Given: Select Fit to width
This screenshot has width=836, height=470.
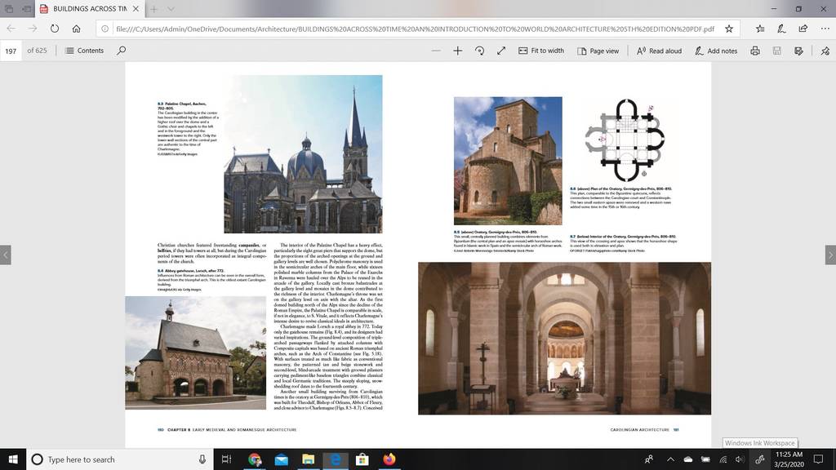Looking at the screenshot, I should 541,51.
